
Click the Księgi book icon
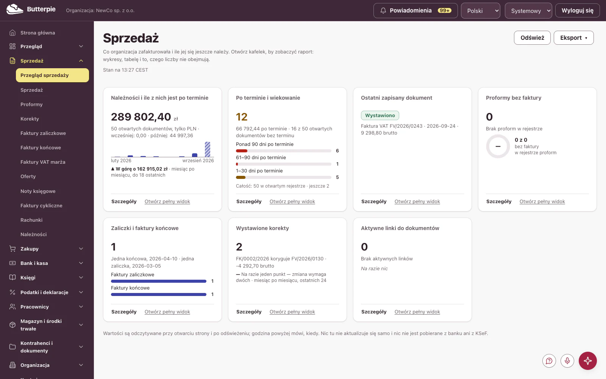pos(12,277)
